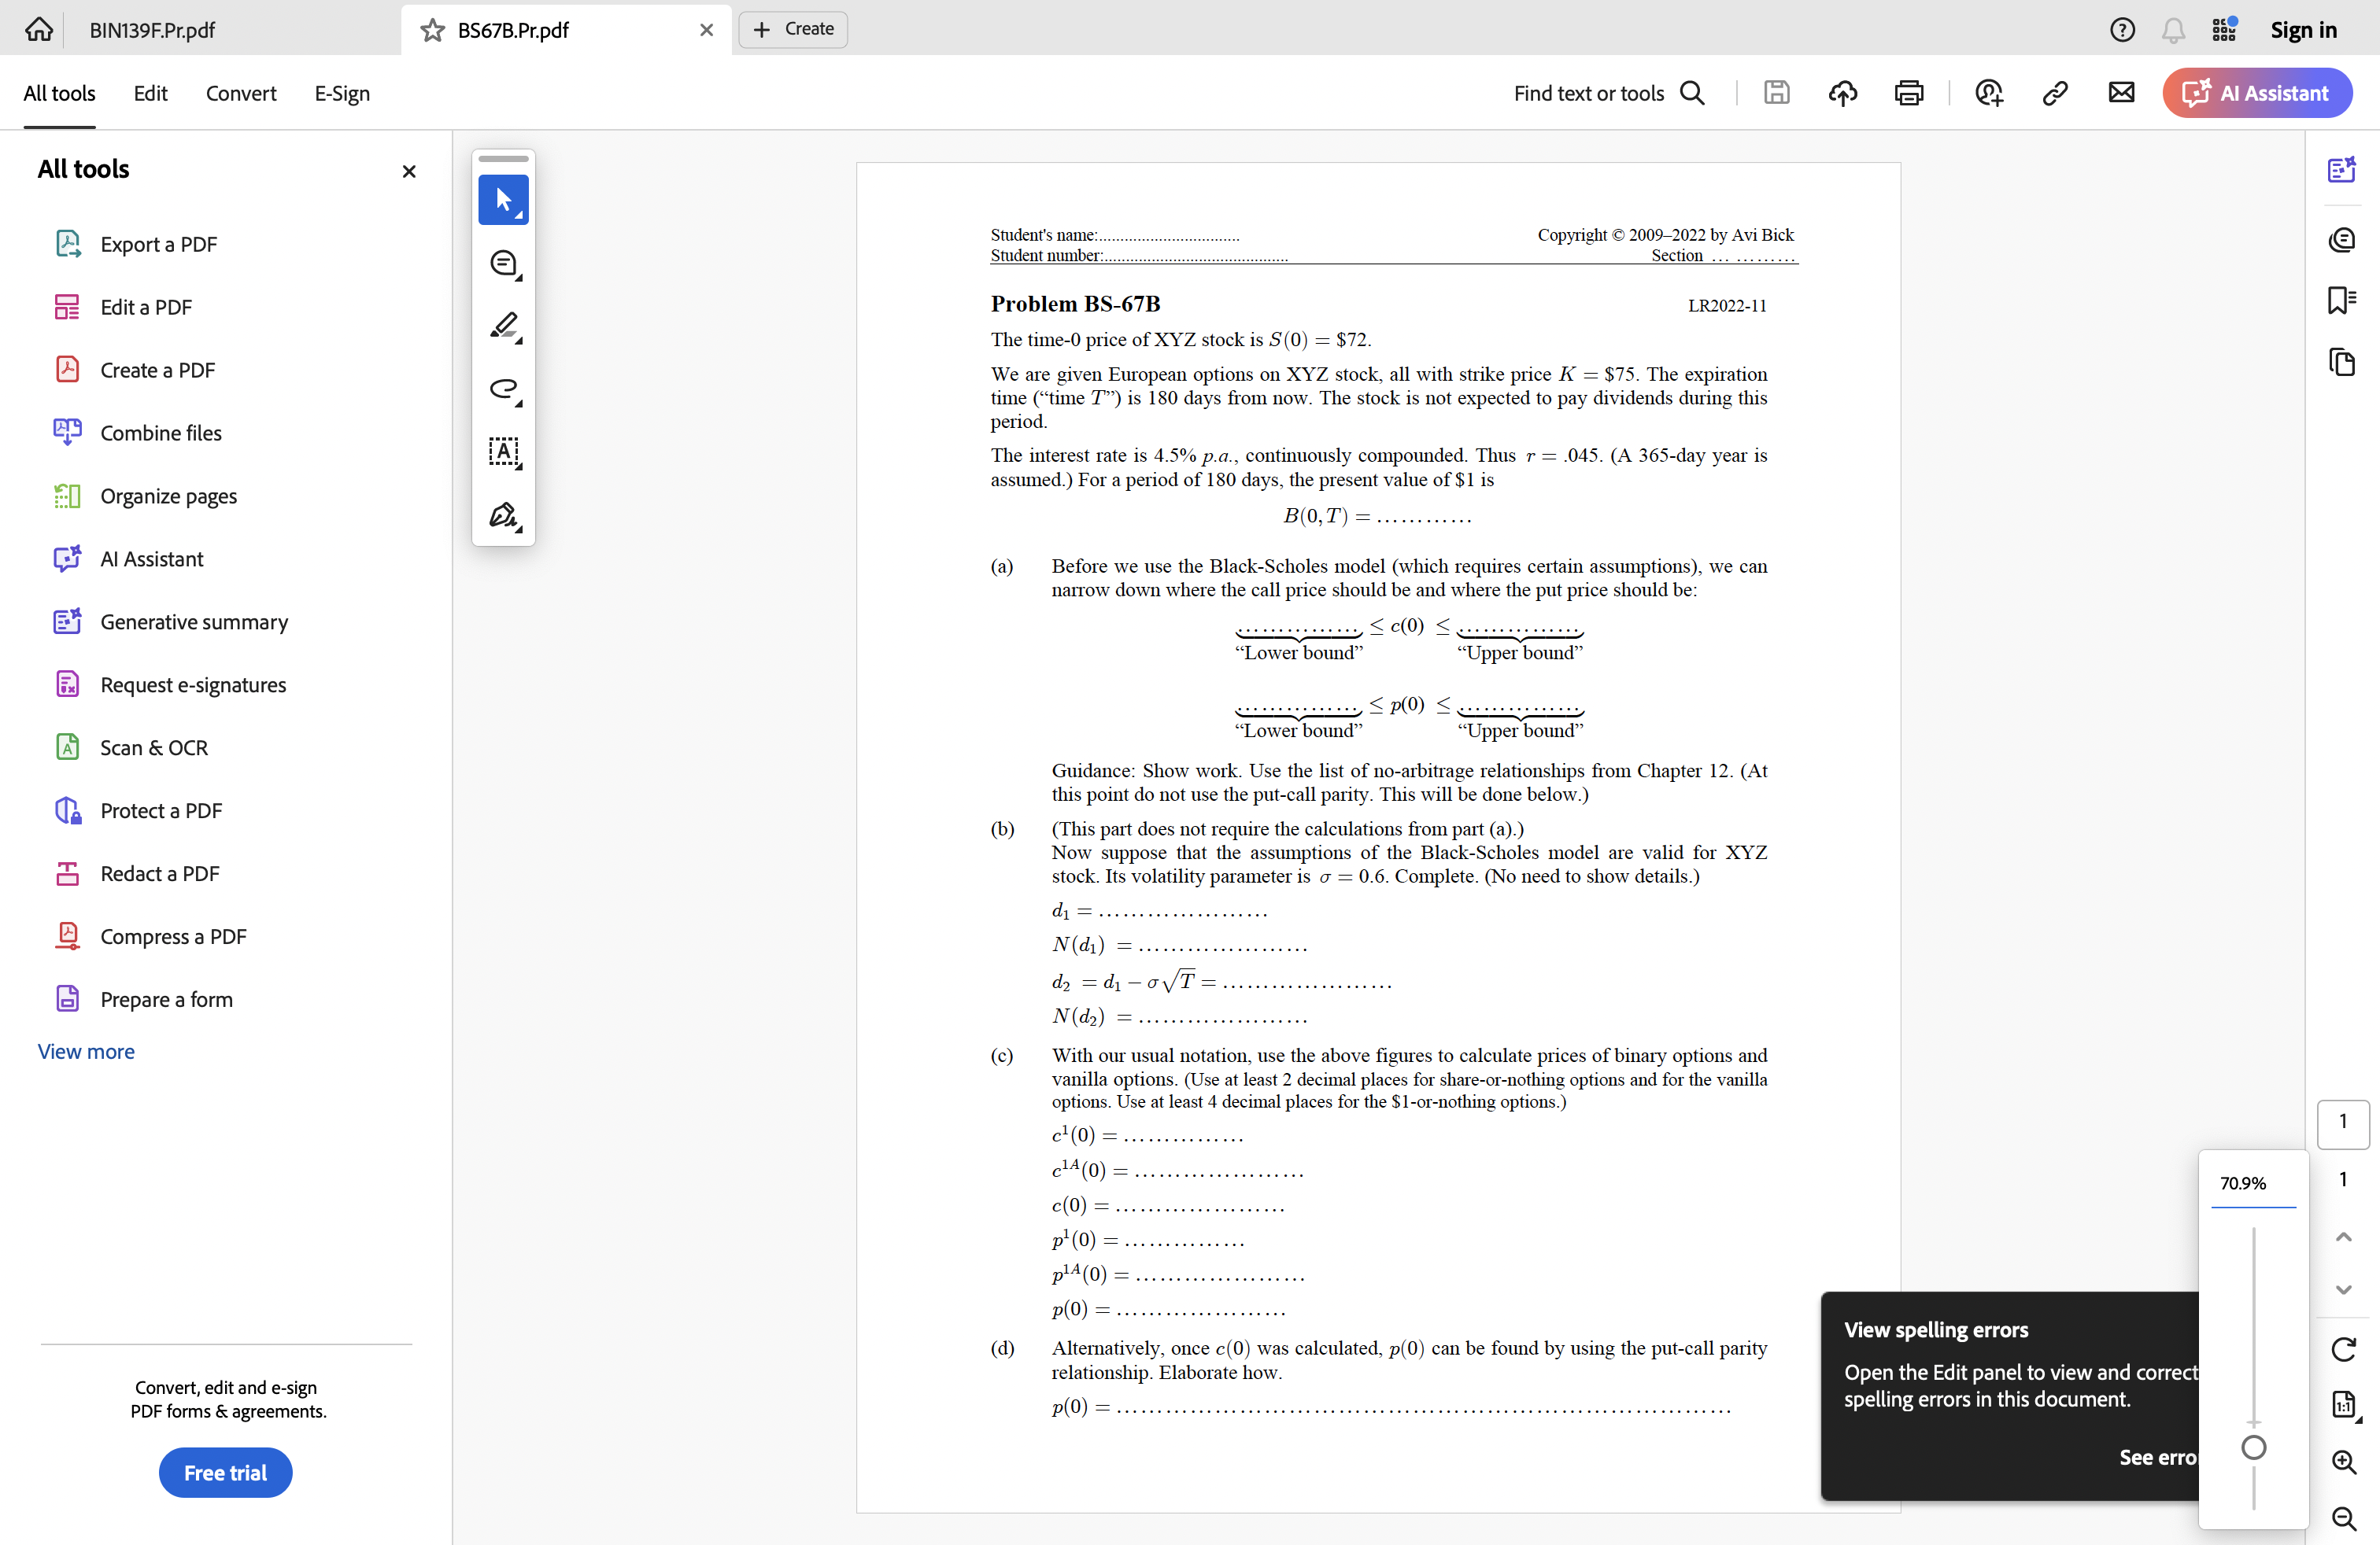Zoom out of the document
The width and height of the screenshot is (2380, 1545).
pos(2344,1518)
